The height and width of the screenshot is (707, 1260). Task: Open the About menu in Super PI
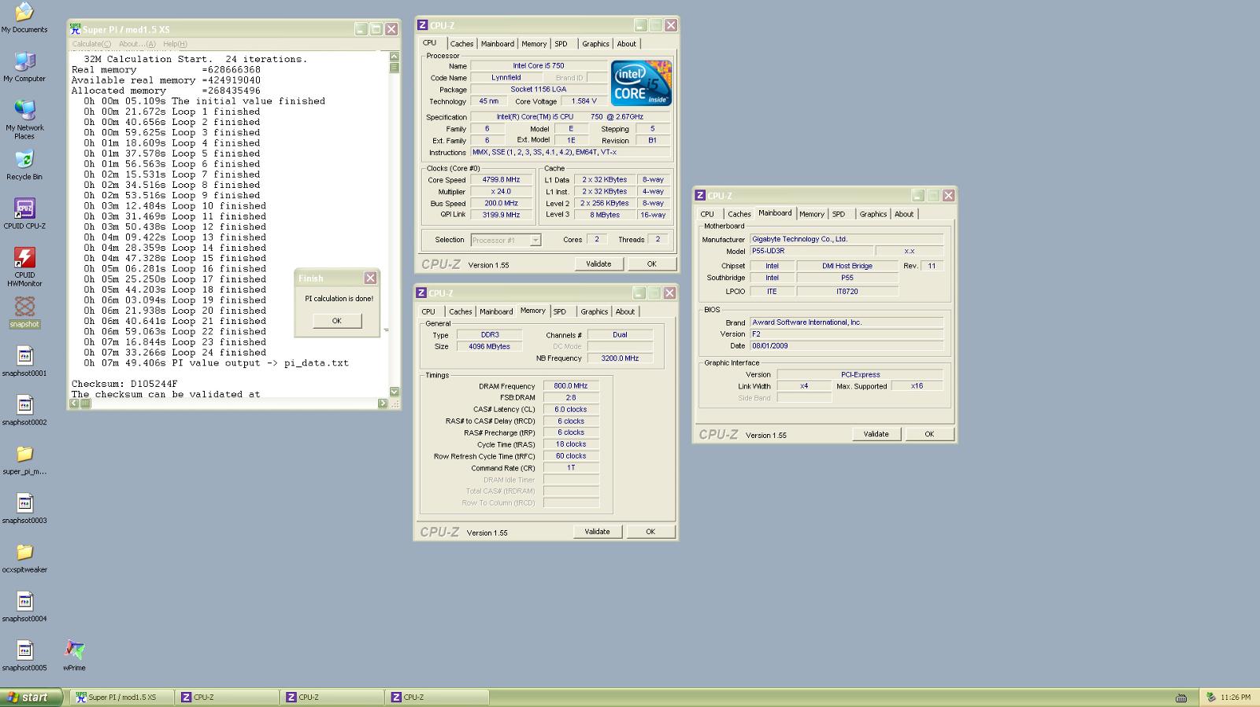pyautogui.click(x=136, y=44)
